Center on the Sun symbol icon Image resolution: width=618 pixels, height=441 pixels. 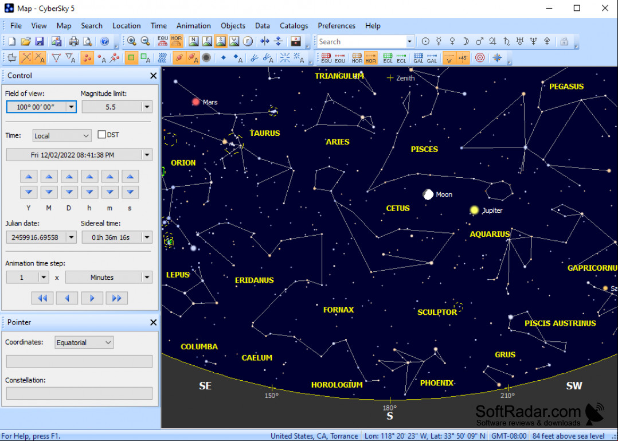425,41
